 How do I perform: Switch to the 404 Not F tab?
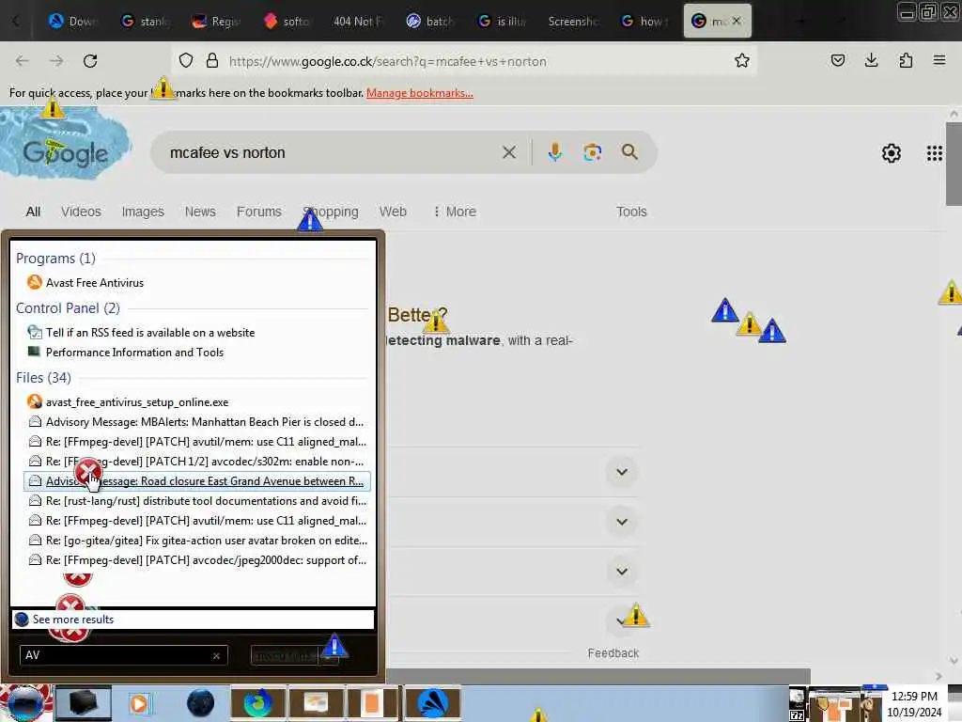click(x=358, y=22)
